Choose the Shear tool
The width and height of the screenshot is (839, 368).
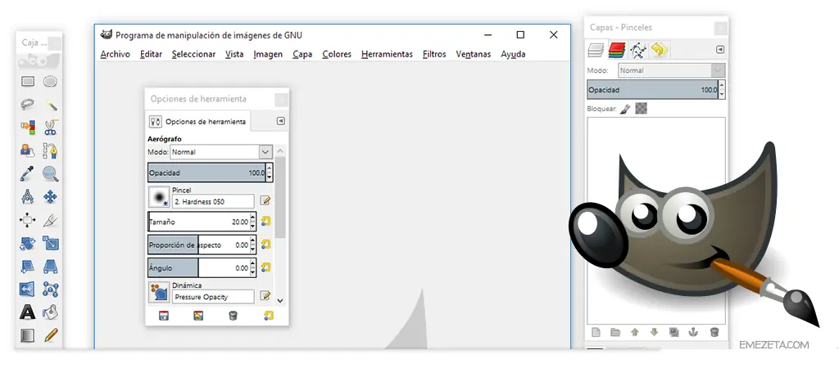[x=27, y=266]
